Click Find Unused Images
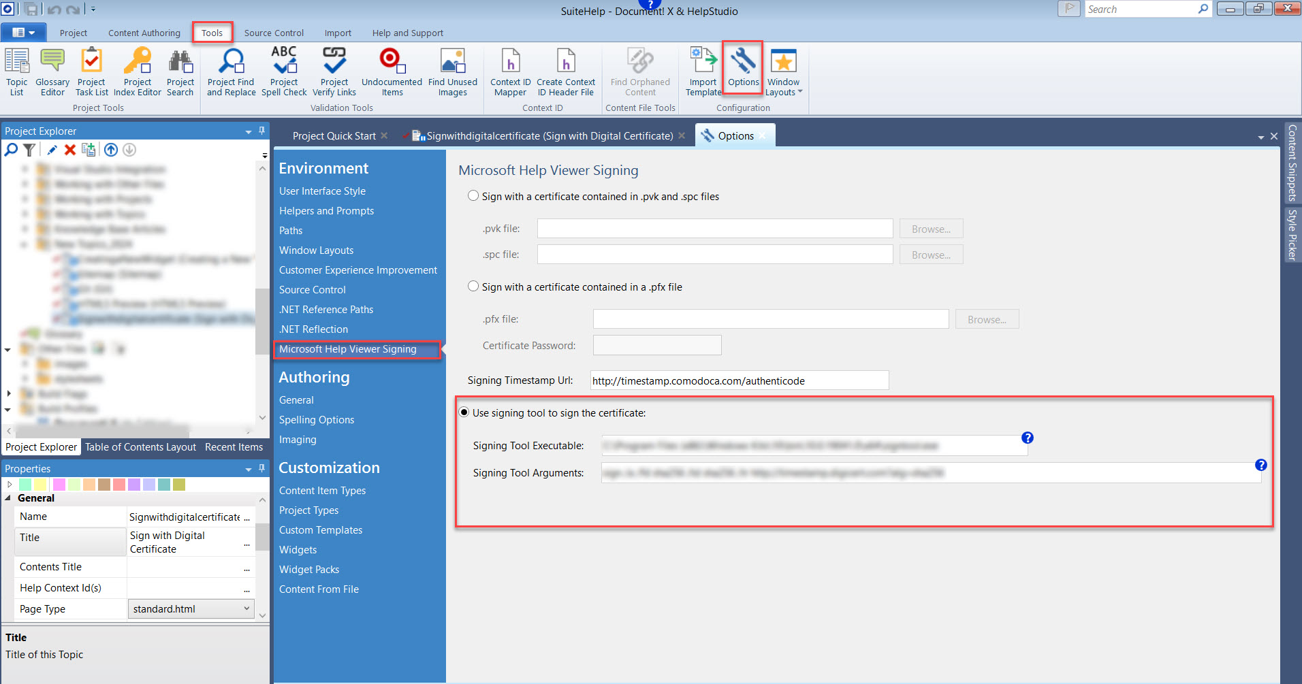This screenshot has height=684, width=1302. point(452,70)
